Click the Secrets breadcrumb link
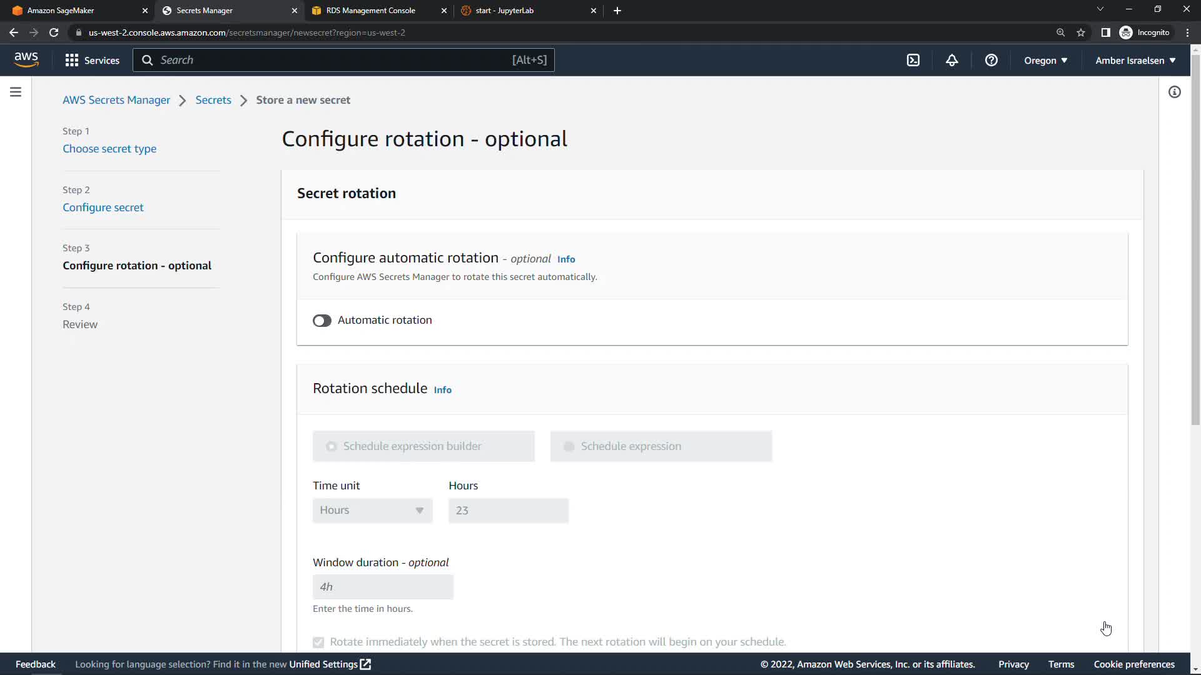 pyautogui.click(x=213, y=100)
